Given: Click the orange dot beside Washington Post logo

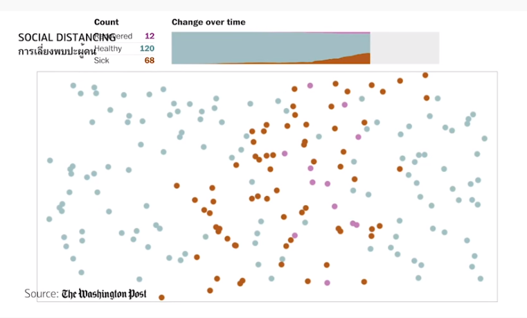Looking at the screenshot, I should click(x=161, y=297).
